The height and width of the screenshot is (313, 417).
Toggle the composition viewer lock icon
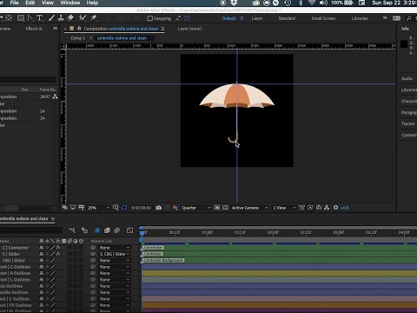click(x=79, y=29)
